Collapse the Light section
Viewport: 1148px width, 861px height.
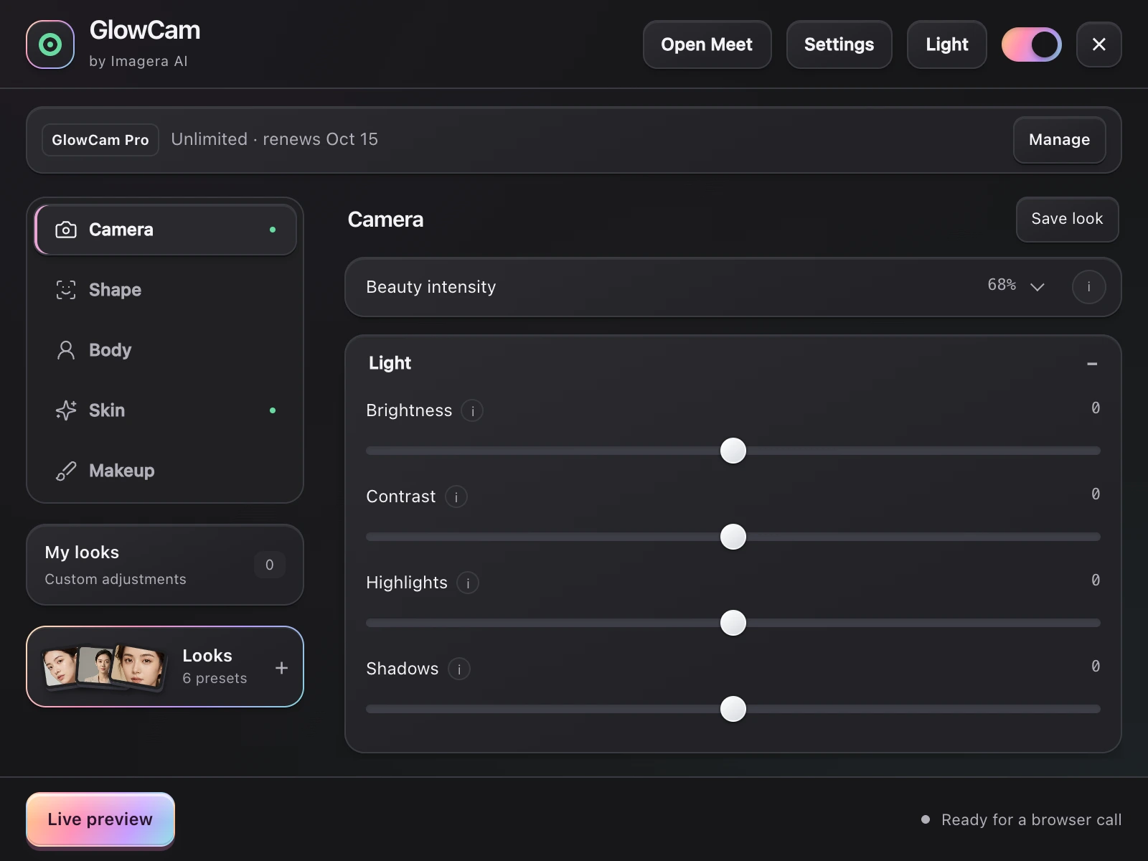[1092, 364]
